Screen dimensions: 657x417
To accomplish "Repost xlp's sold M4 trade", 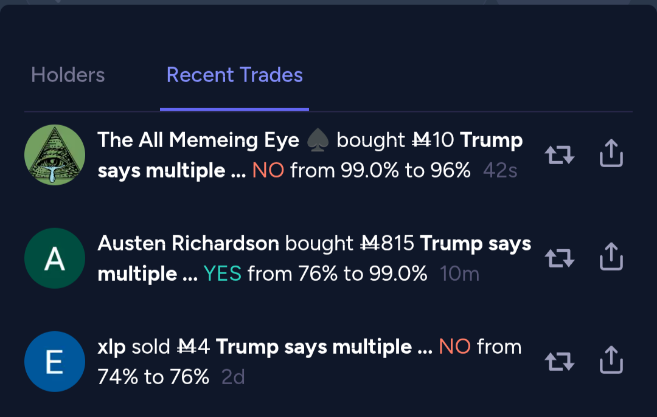I will click(x=560, y=361).
